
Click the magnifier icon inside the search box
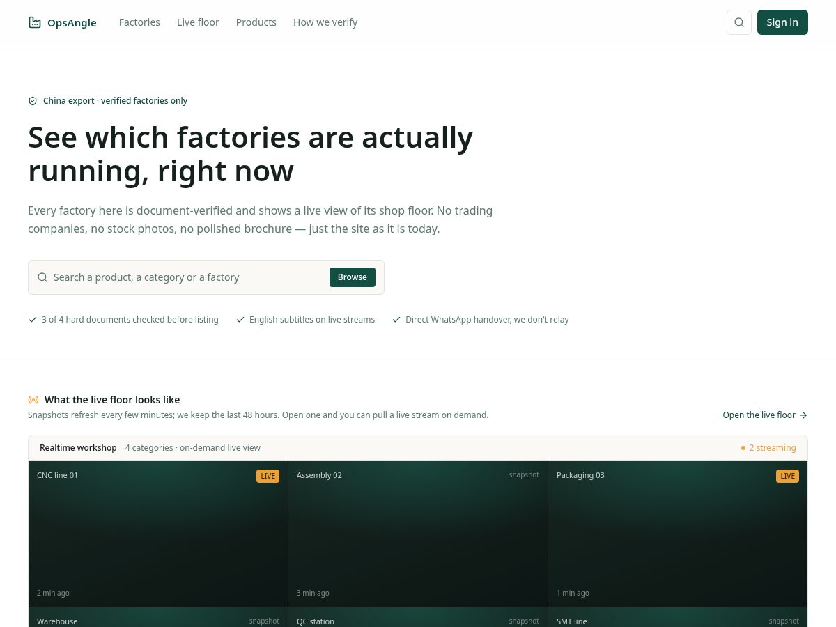tap(42, 277)
